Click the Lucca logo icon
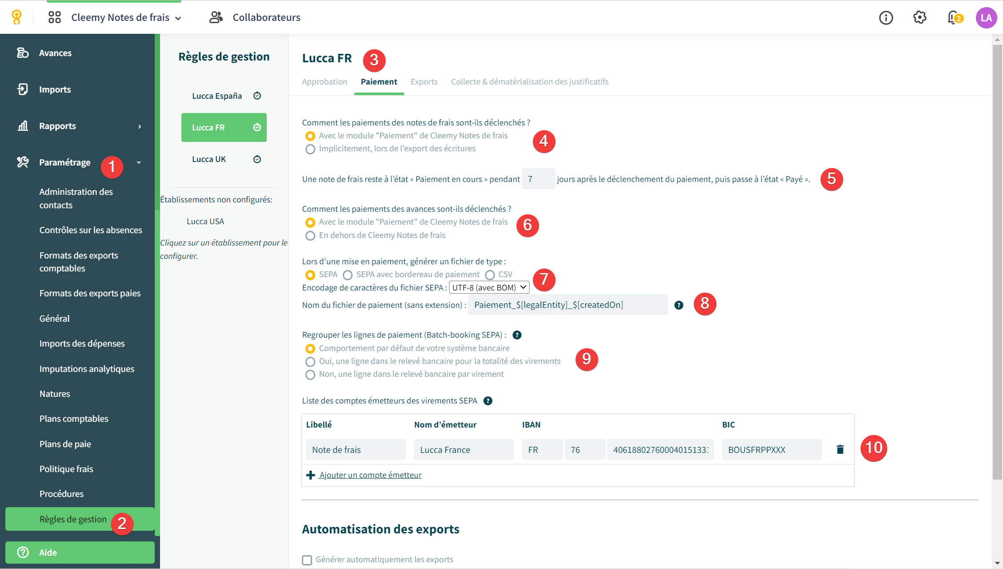The height and width of the screenshot is (569, 1003). (x=16, y=17)
